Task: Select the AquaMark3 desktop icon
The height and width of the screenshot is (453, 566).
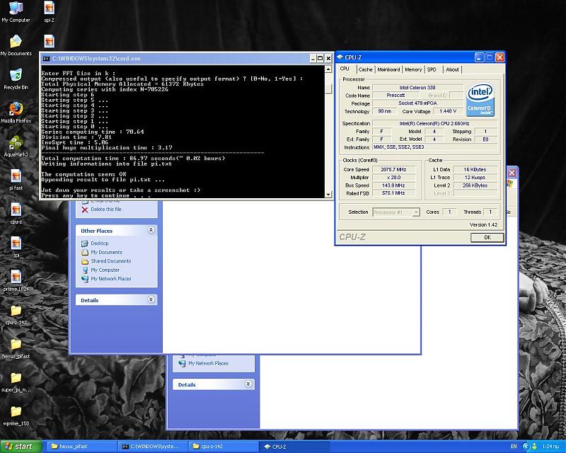Action: click(16, 147)
